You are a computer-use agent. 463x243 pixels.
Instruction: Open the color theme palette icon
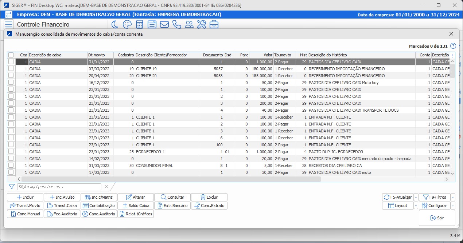click(127, 24)
